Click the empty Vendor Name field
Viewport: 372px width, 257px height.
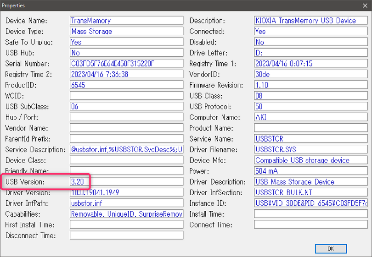[126, 128]
